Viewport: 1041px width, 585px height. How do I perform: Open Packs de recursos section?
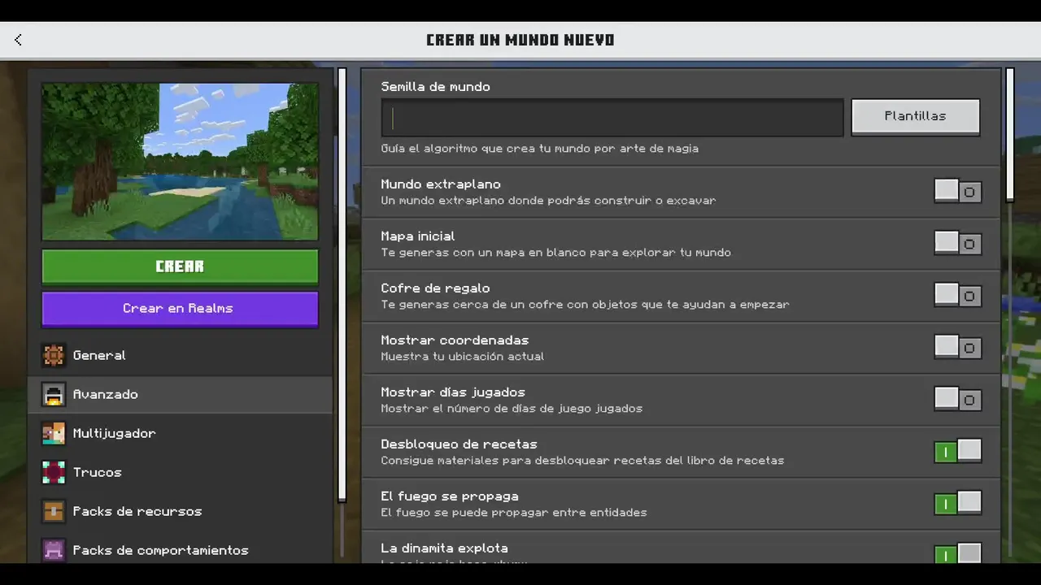[x=180, y=511]
